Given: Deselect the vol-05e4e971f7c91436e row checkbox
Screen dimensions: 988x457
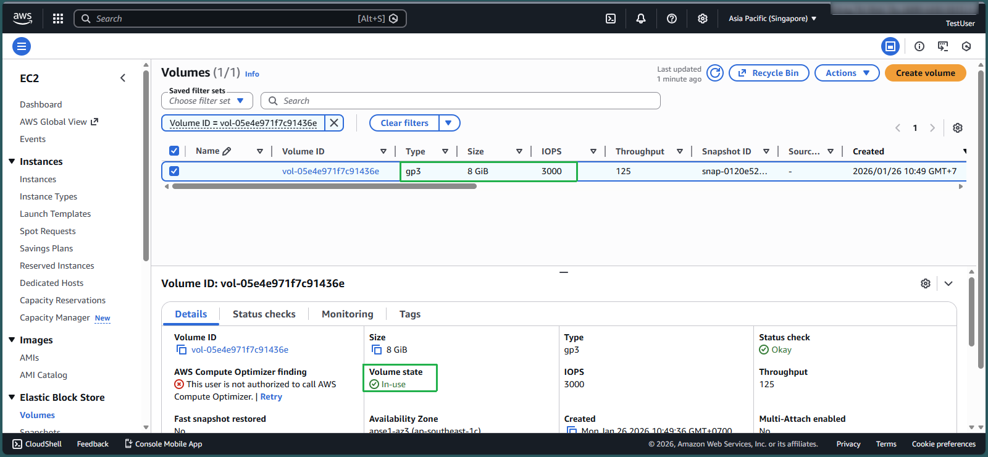Looking at the screenshot, I should coord(174,171).
